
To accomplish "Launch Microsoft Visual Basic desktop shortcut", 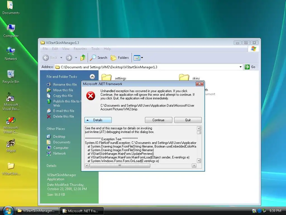I will [11, 101].
